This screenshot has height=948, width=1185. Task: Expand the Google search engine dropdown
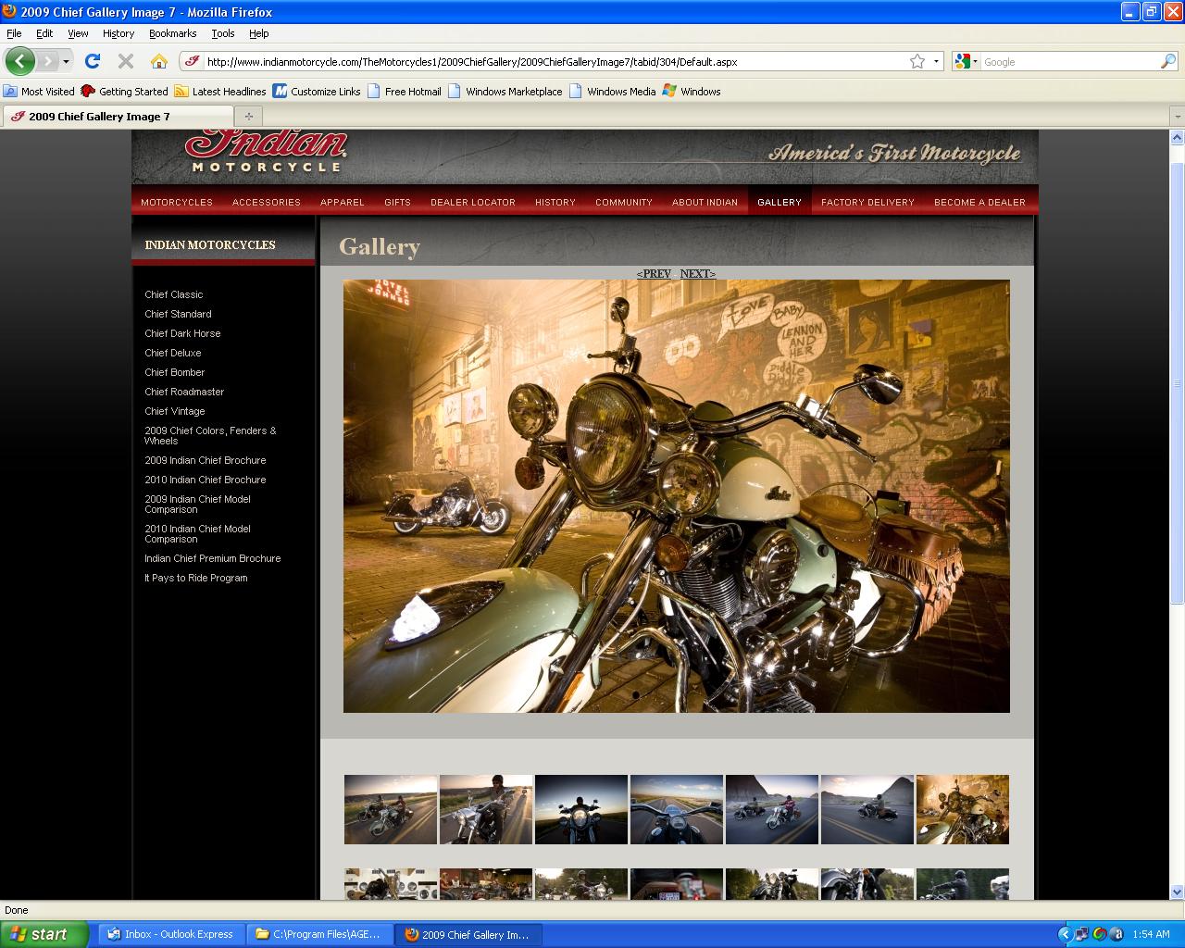point(967,61)
